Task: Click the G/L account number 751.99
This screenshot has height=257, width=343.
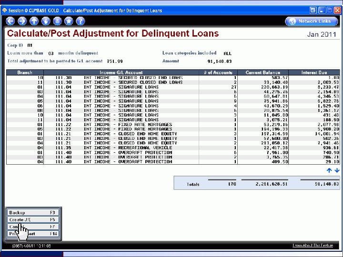Action: (x=115, y=61)
